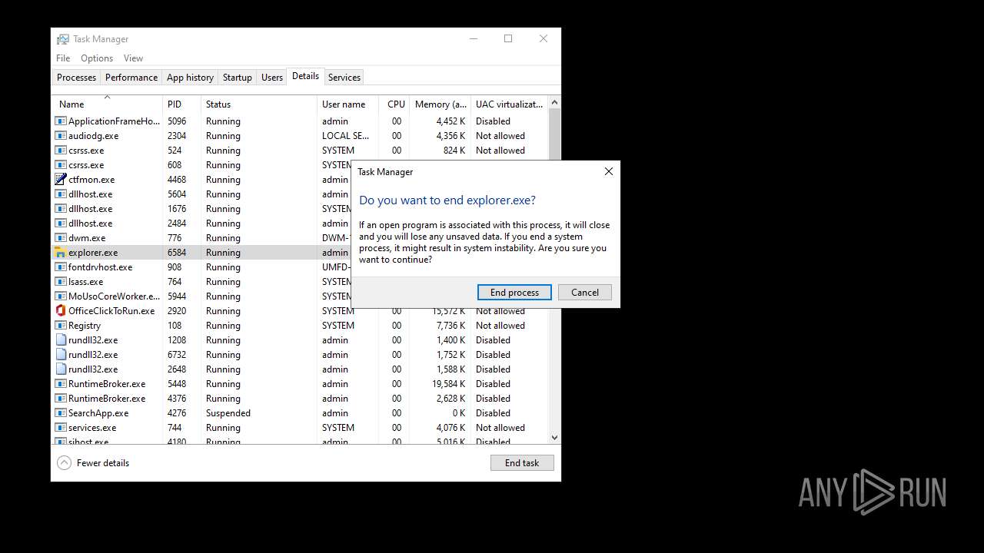
Task: Switch to the Startup tab
Action: pyautogui.click(x=238, y=78)
